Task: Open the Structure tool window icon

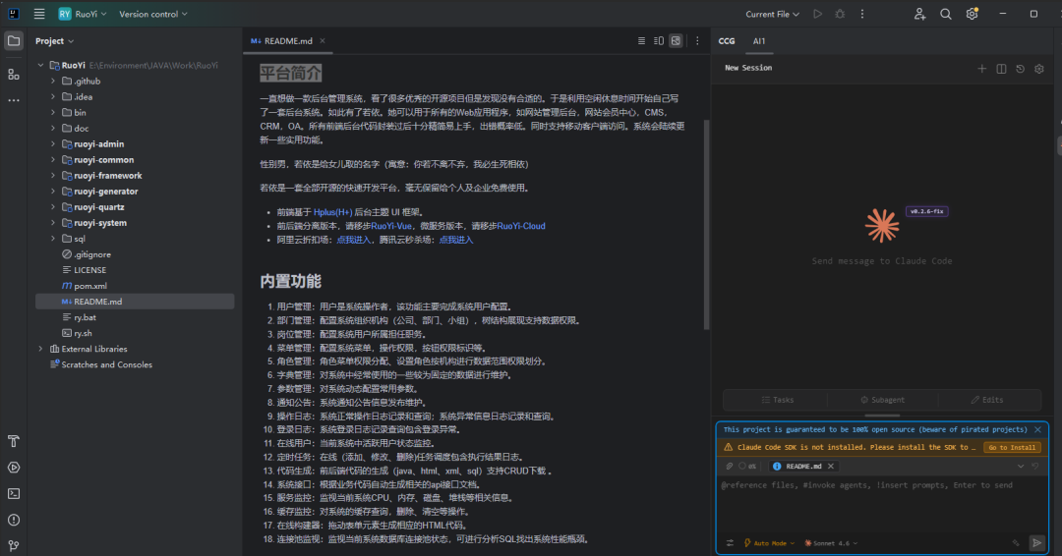Action: (14, 74)
